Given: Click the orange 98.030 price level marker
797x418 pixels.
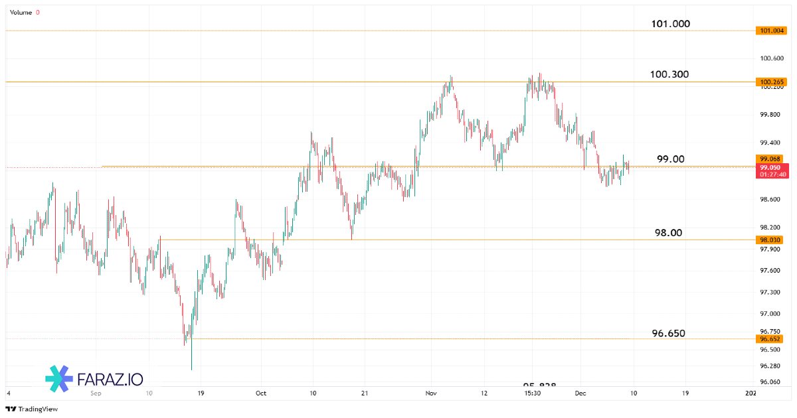Looking at the screenshot, I should [x=770, y=240].
